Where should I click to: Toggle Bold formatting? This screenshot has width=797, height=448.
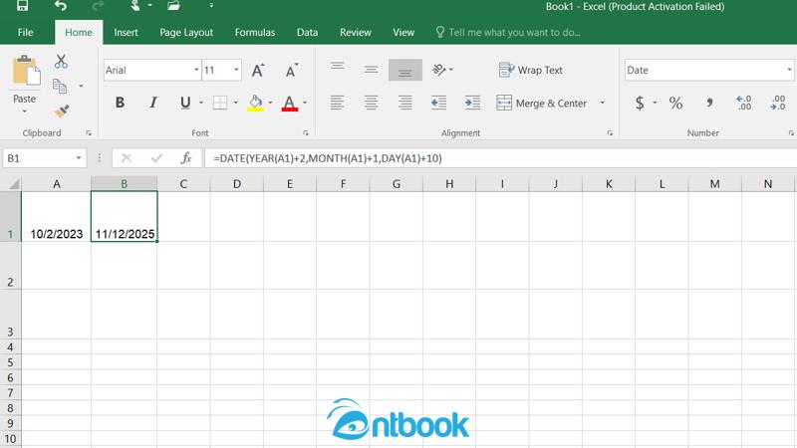coord(120,103)
